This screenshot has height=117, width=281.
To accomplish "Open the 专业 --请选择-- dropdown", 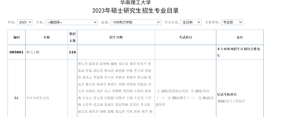I will 72,22.
